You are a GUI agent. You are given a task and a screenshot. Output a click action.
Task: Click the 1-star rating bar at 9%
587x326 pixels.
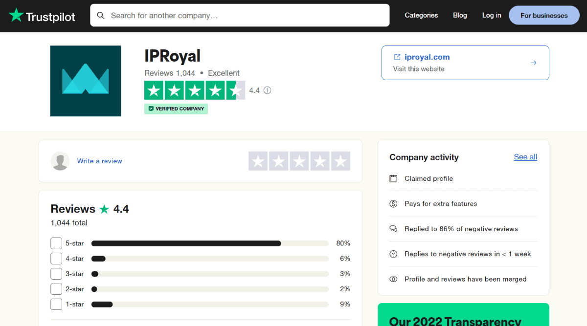pos(210,304)
